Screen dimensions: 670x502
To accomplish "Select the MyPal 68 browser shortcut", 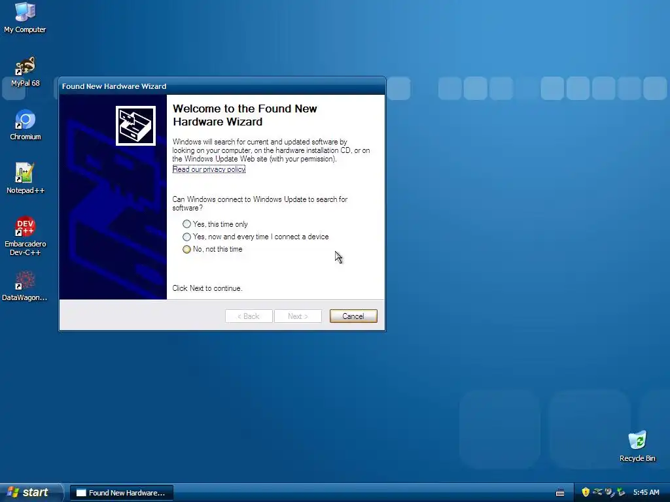I will (25, 71).
